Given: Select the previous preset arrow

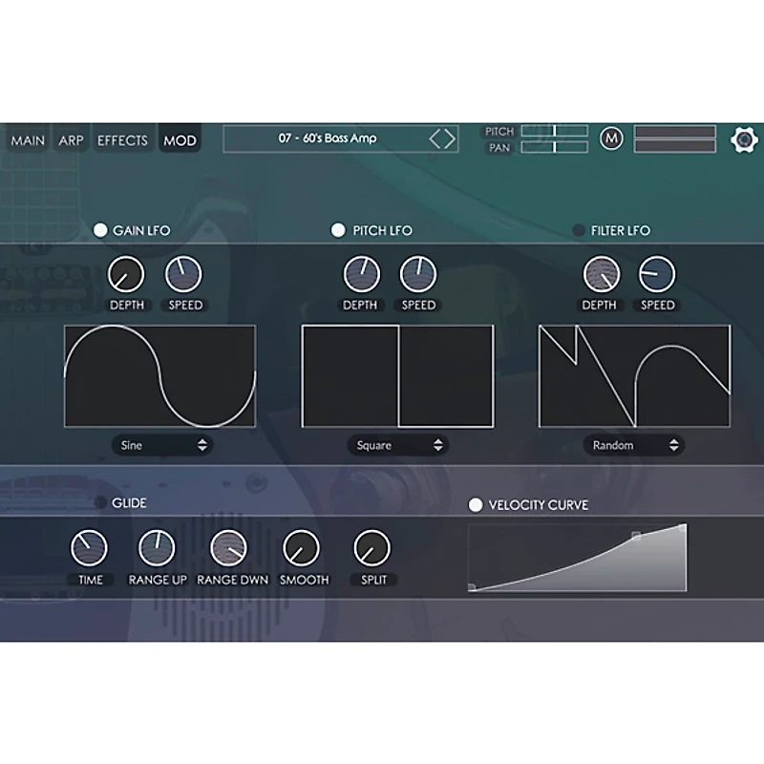Looking at the screenshot, I should pos(435,139).
